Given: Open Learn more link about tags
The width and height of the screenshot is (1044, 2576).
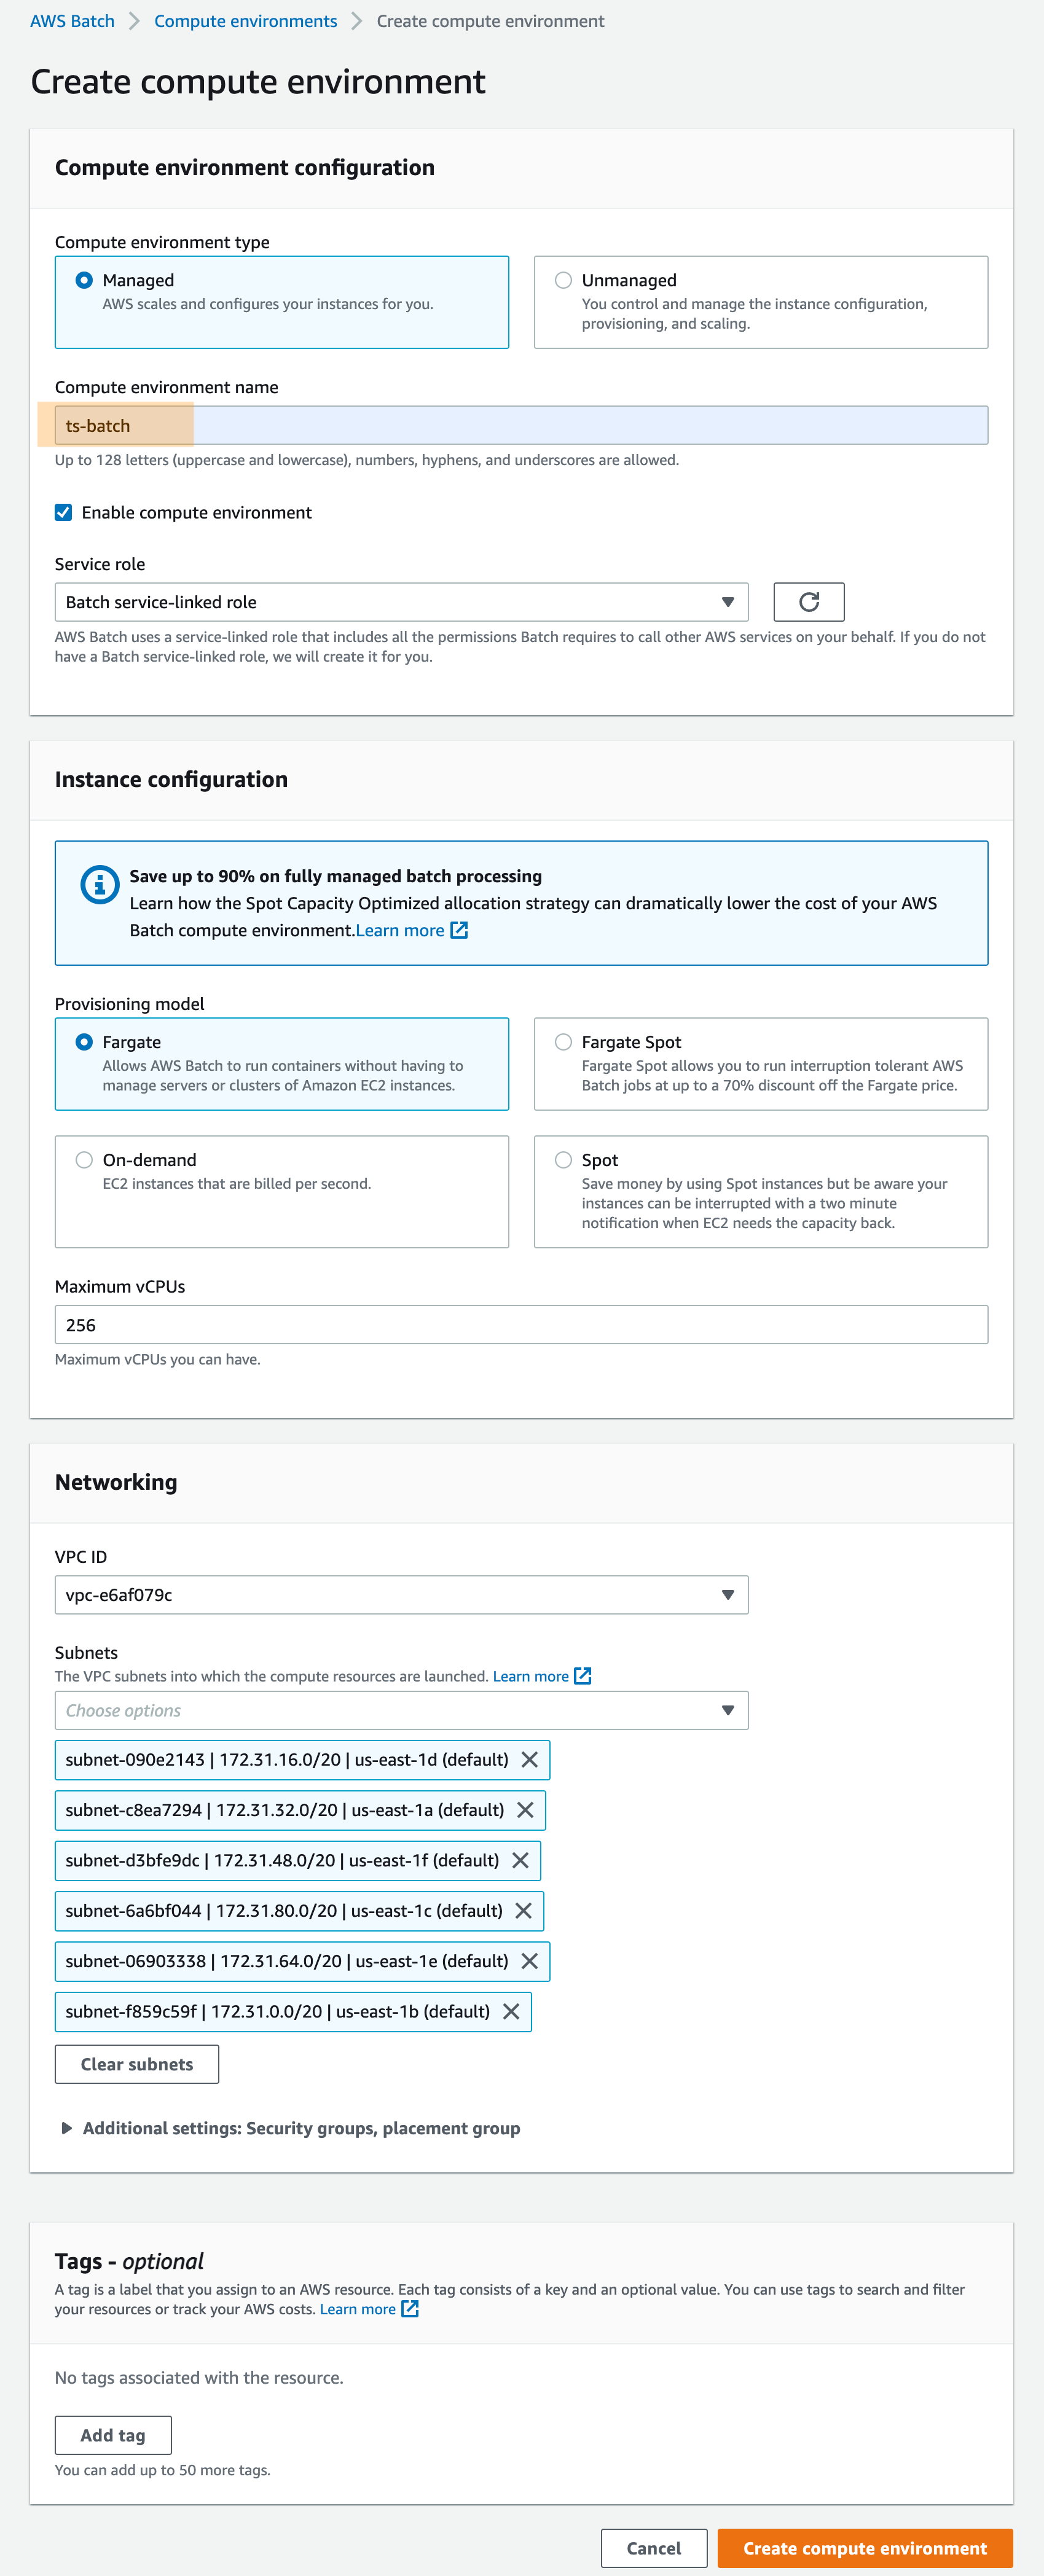Looking at the screenshot, I should point(357,2309).
